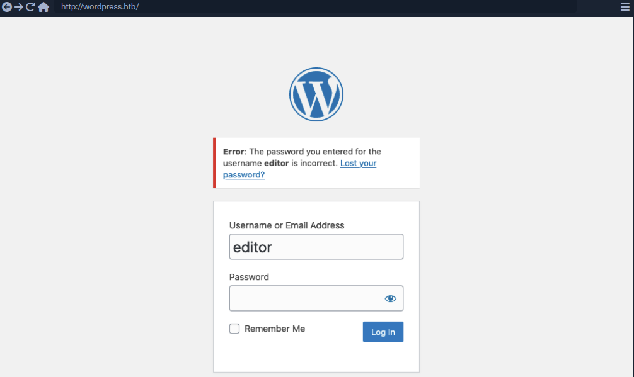Open the browser hamburger menu
Image resolution: width=634 pixels, height=377 pixels.
(x=625, y=8)
